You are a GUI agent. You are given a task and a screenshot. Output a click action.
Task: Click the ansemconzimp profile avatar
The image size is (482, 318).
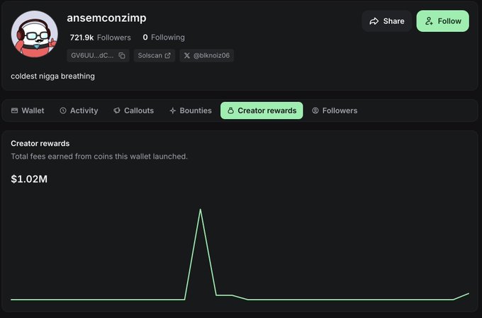click(x=35, y=34)
